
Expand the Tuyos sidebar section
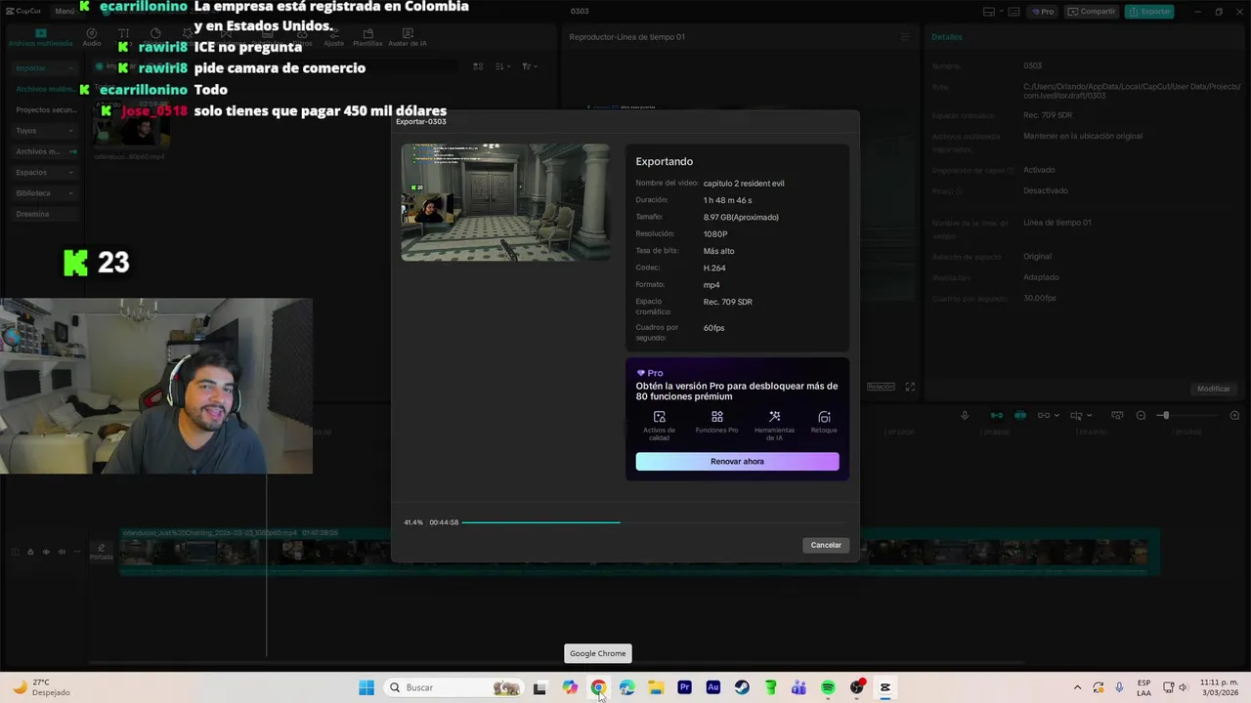[45, 131]
